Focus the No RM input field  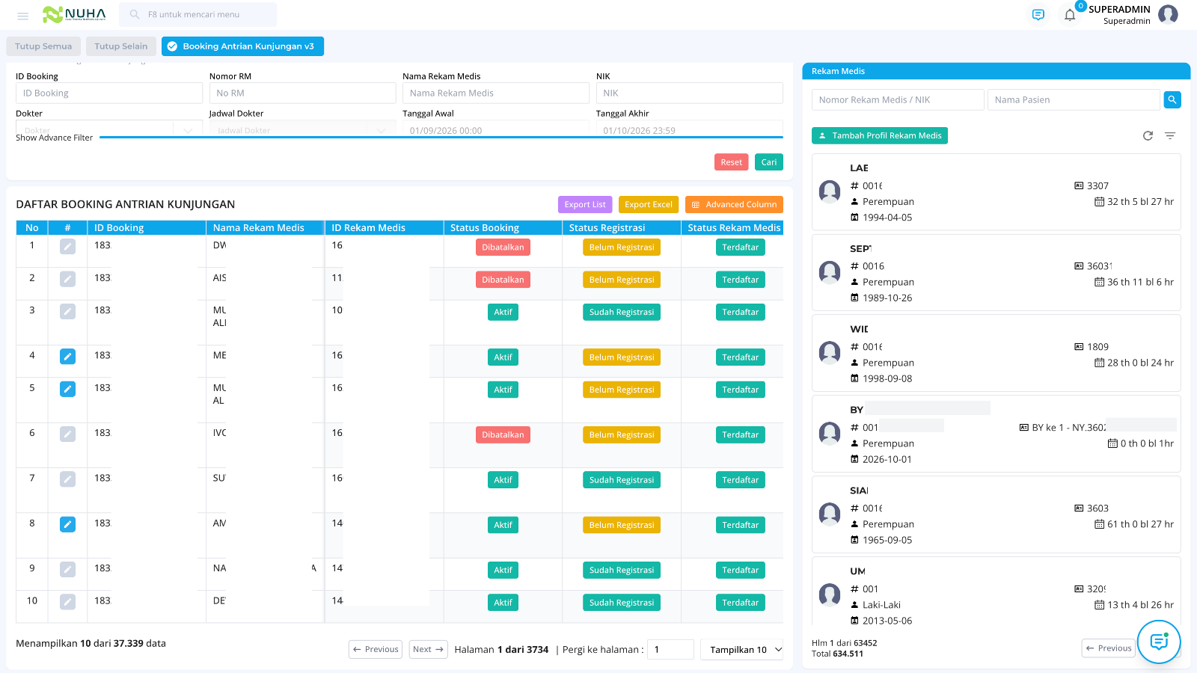302,93
